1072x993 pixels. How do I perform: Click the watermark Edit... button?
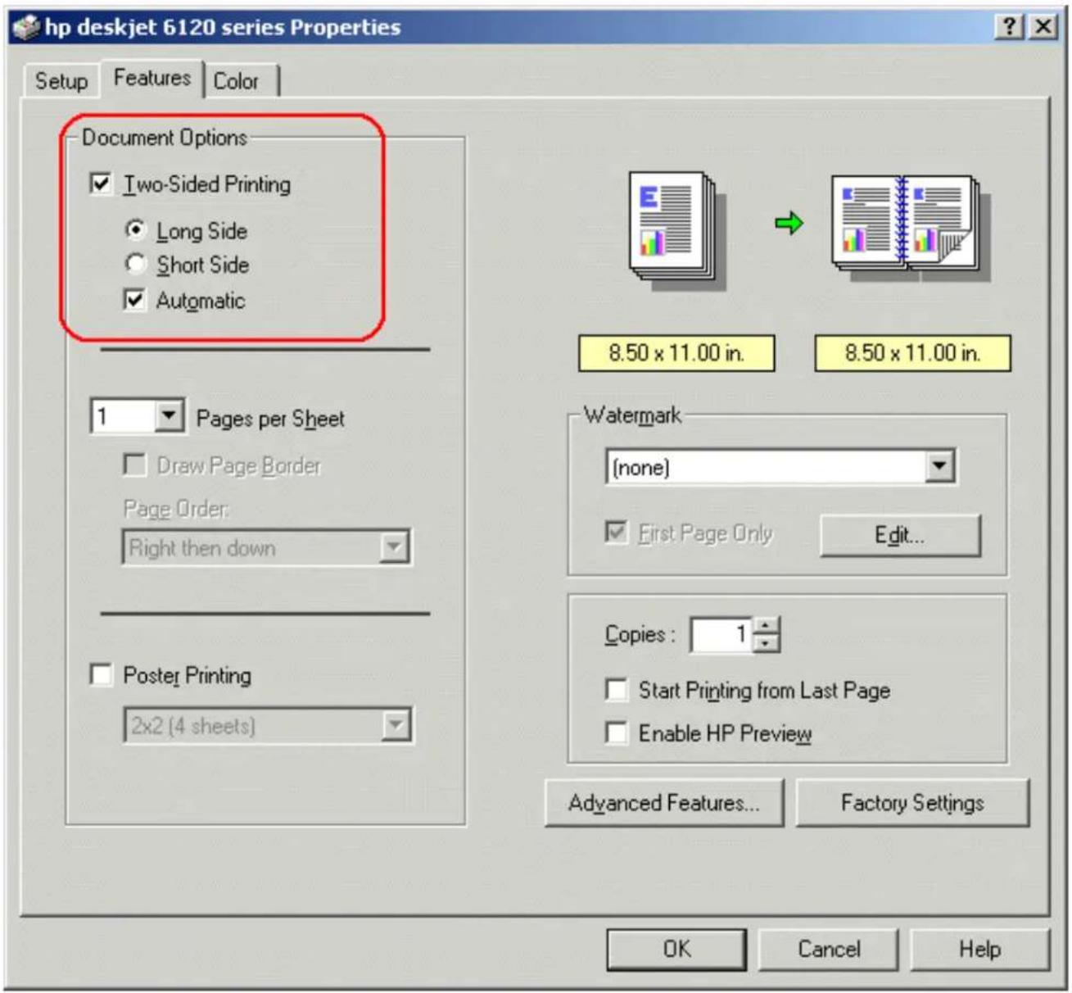point(900,535)
